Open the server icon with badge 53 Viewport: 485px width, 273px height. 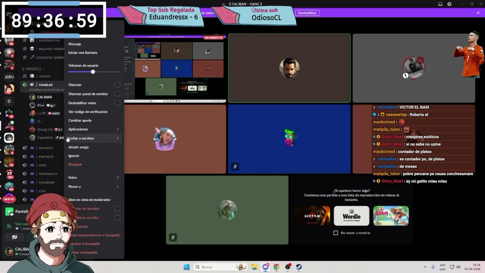(9, 186)
